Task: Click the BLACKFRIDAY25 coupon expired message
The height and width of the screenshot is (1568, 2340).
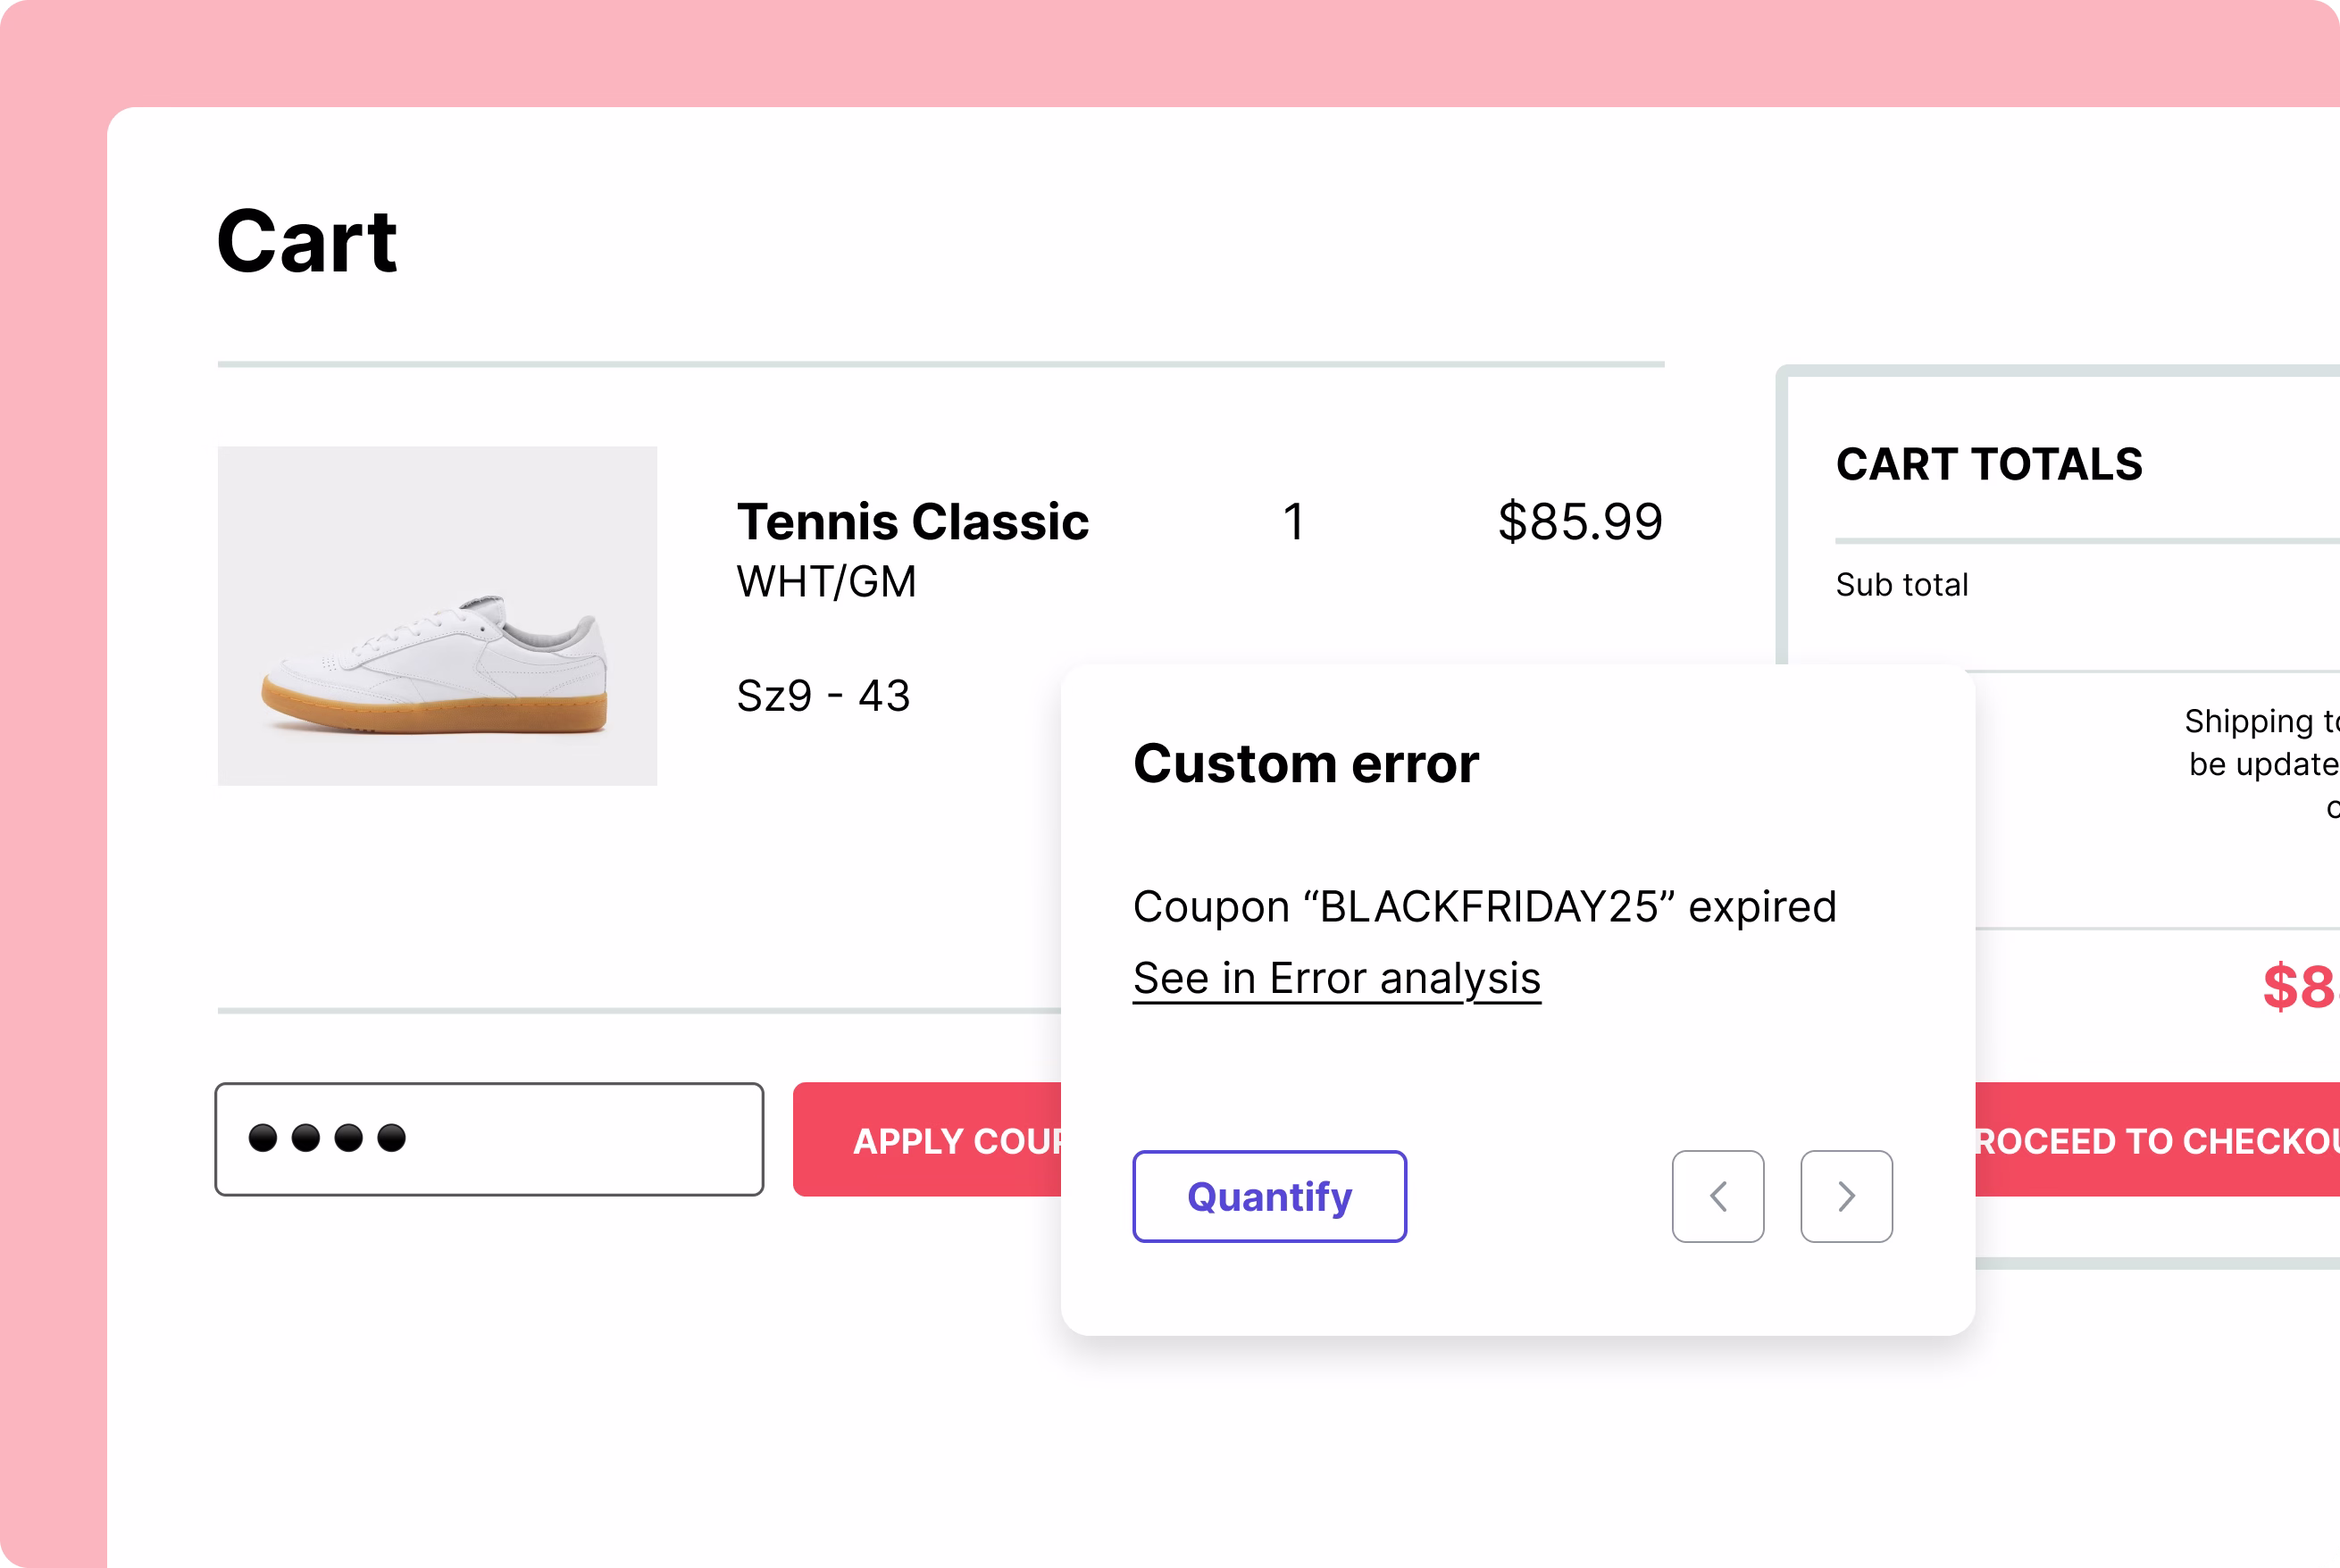Action: (x=1484, y=907)
